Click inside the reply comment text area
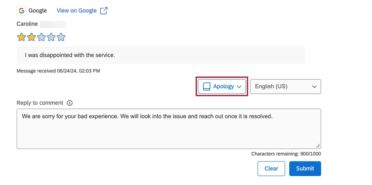This screenshot has width=372, height=185. tap(168, 129)
